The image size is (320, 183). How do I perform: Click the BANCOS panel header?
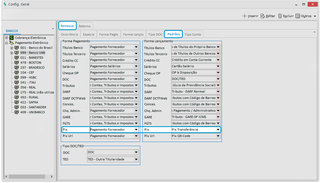(12, 31)
